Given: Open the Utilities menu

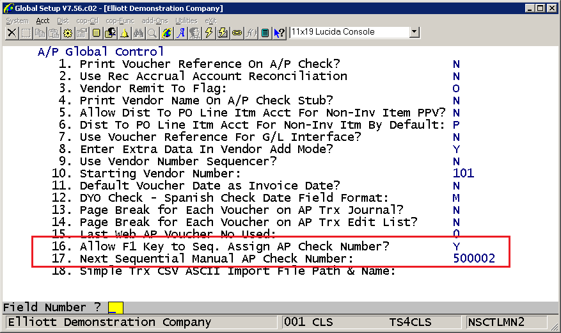Looking at the screenshot, I should [186, 20].
